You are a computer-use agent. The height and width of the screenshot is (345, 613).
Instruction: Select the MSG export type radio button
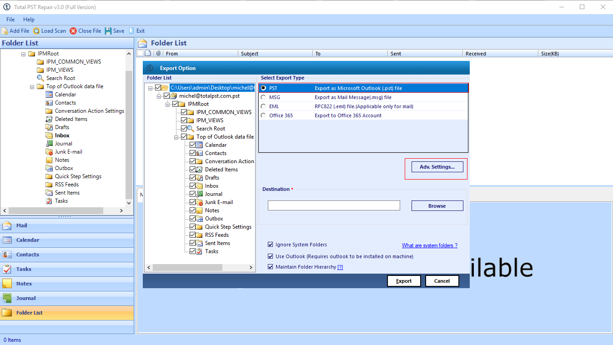click(263, 97)
